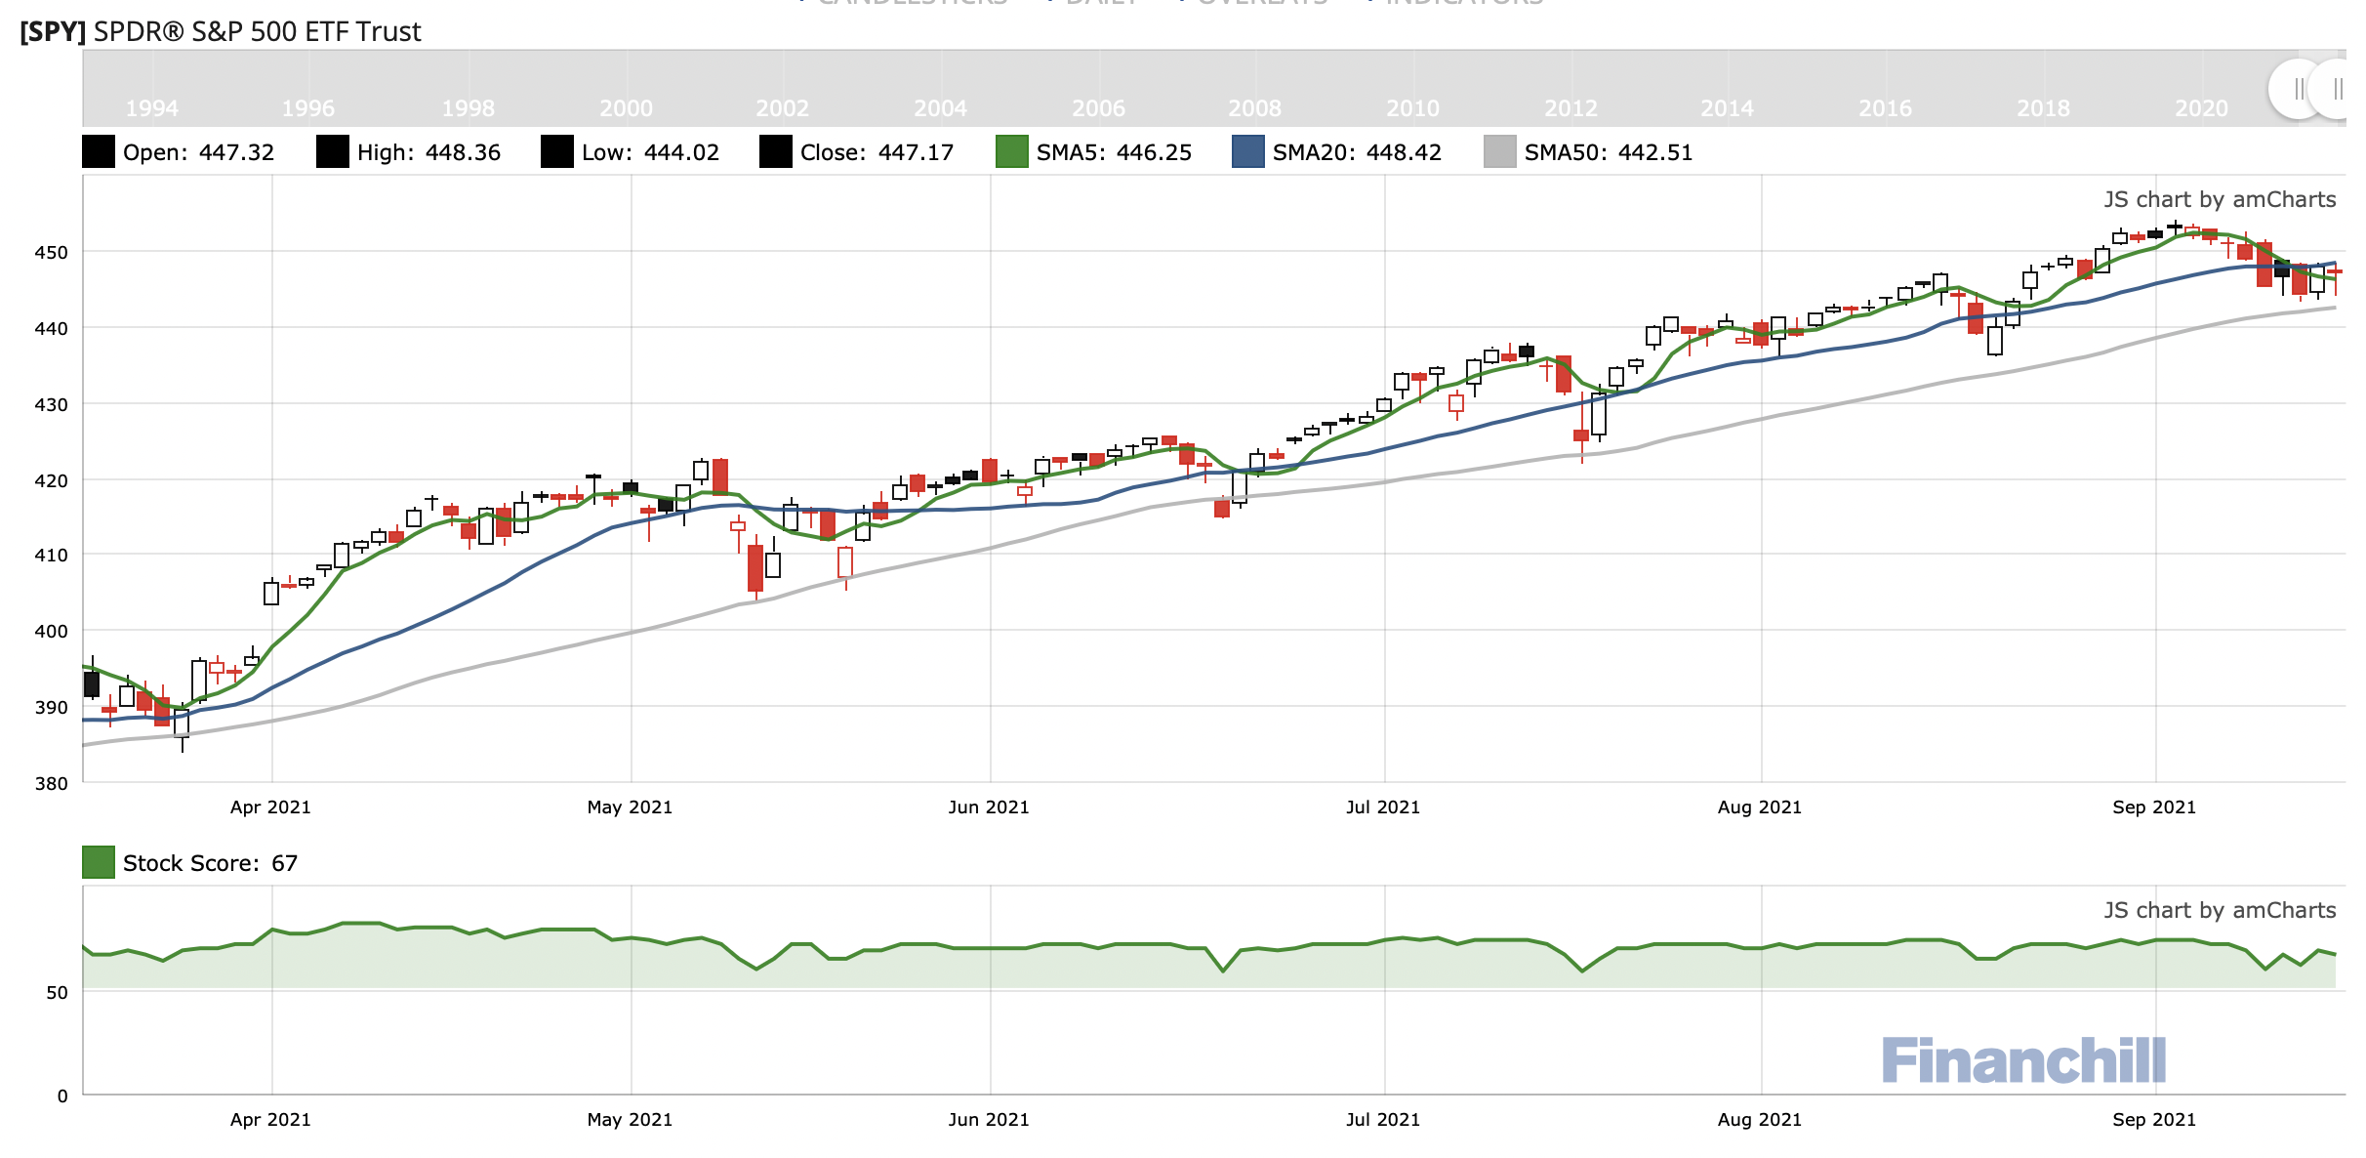Click the black Close legend swatch

coord(776,152)
